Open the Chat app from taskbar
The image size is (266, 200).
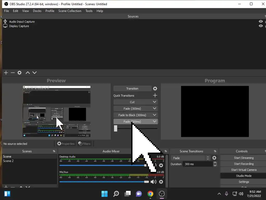(139, 194)
